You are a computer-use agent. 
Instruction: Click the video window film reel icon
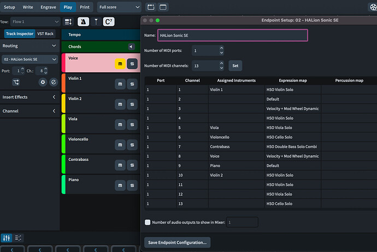[373, 7]
